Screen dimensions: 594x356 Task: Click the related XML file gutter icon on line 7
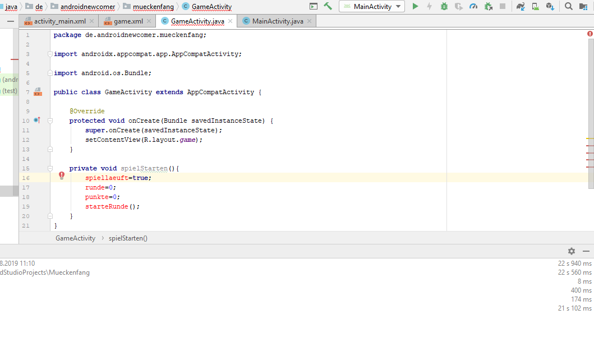[38, 91]
